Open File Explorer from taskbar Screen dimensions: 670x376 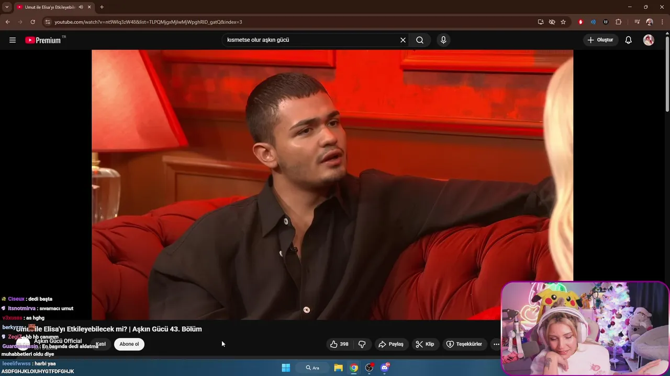tap(338, 368)
